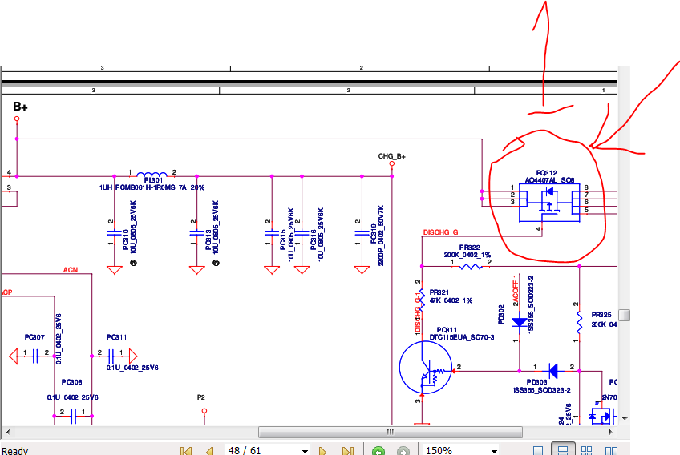Click the horizontal scrollbar left arrow
This screenshot has width=680, height=455.
coord(8,432)
